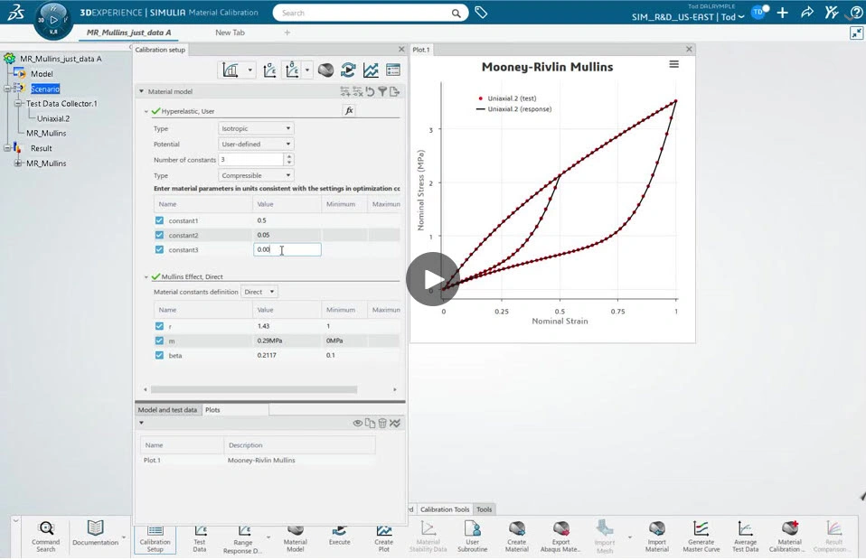
Task: Select the Tools tab in action bar
Action: tap(485, 509)
